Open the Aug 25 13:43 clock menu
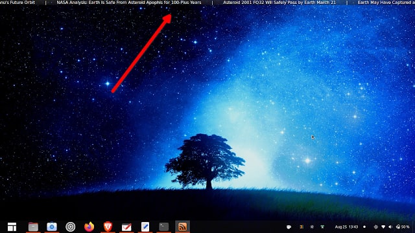Image resolution: width=415 pixels, height=233 pixels. click(x=346, y=227)
